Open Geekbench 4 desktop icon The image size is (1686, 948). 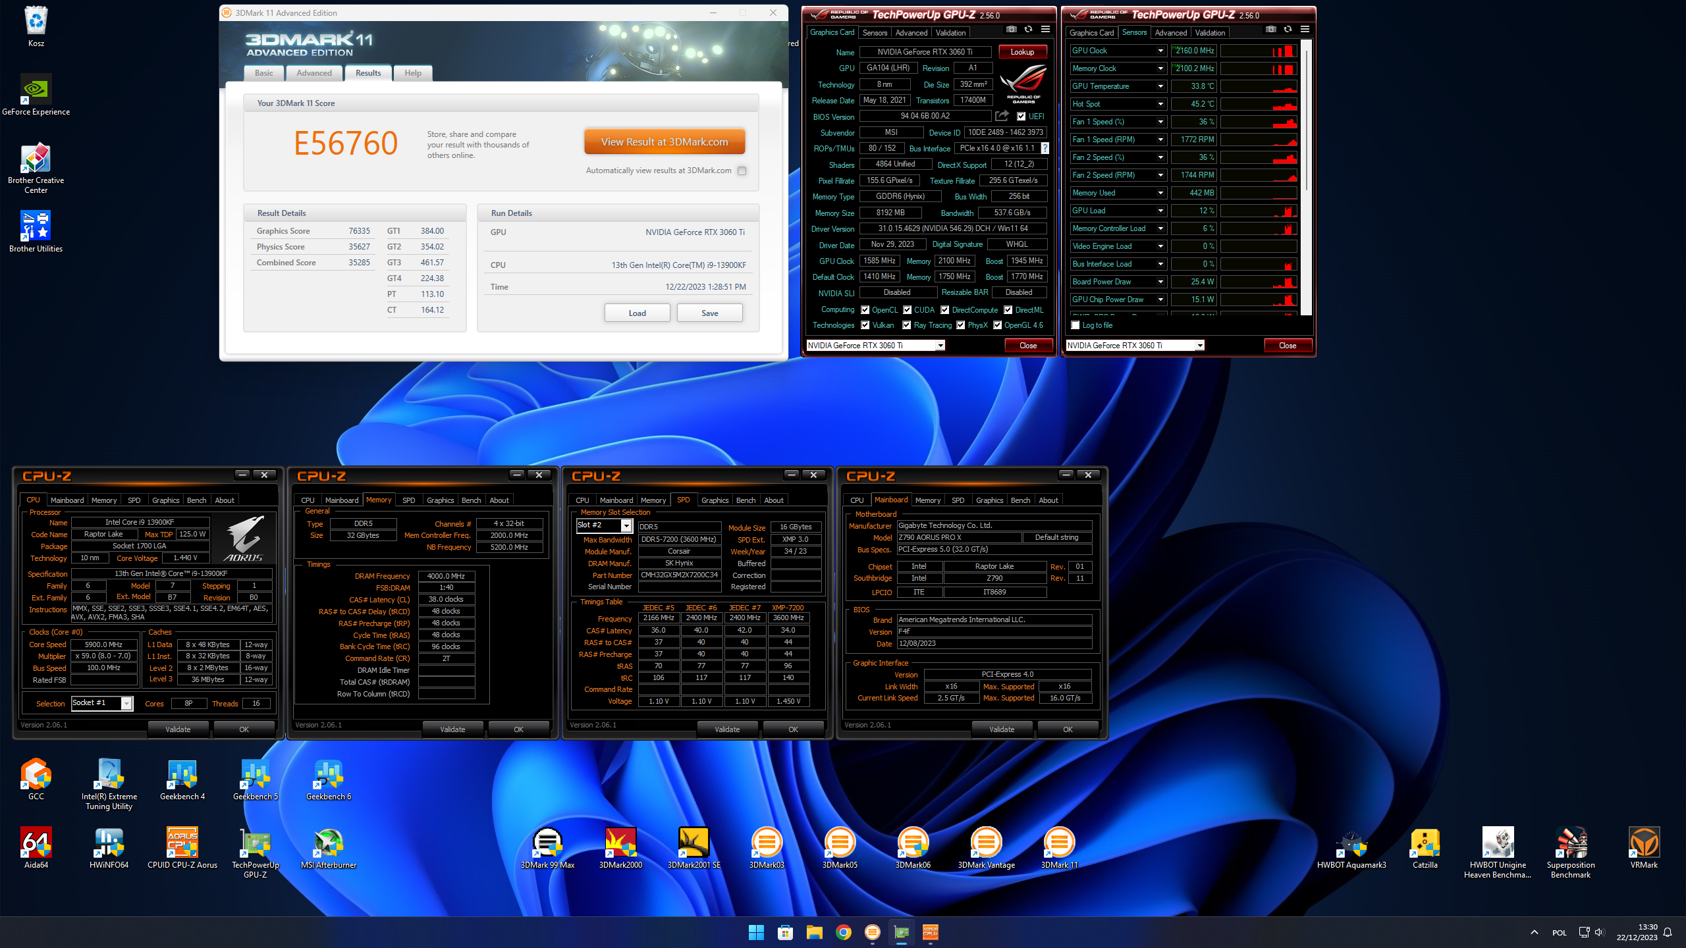(182, 779)
